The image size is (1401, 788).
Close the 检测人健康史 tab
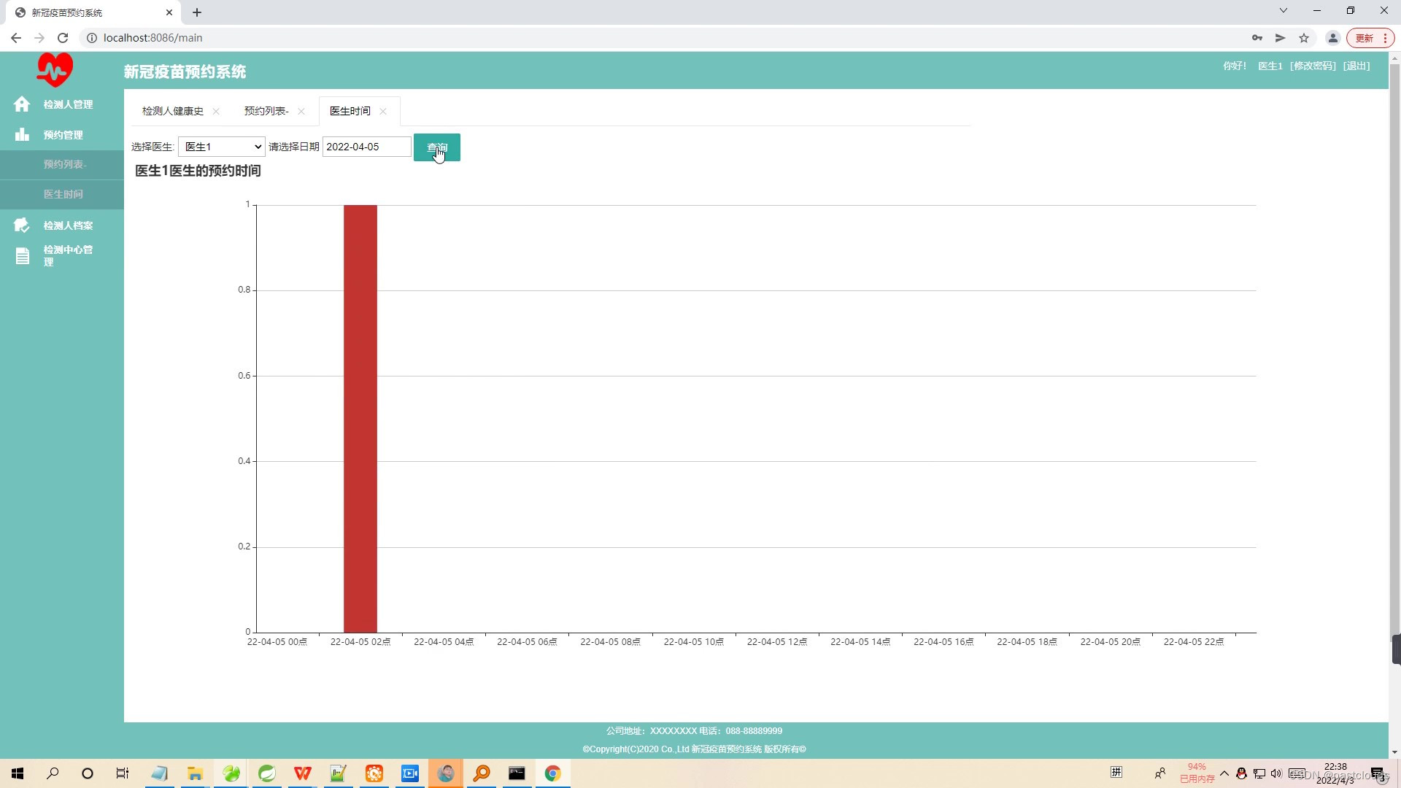(216, 112)
